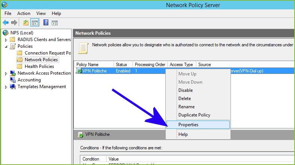Collapse the Policies tree node
This screenshot has height=165, width=295.
pyautogui.click(x=6, y=47)
